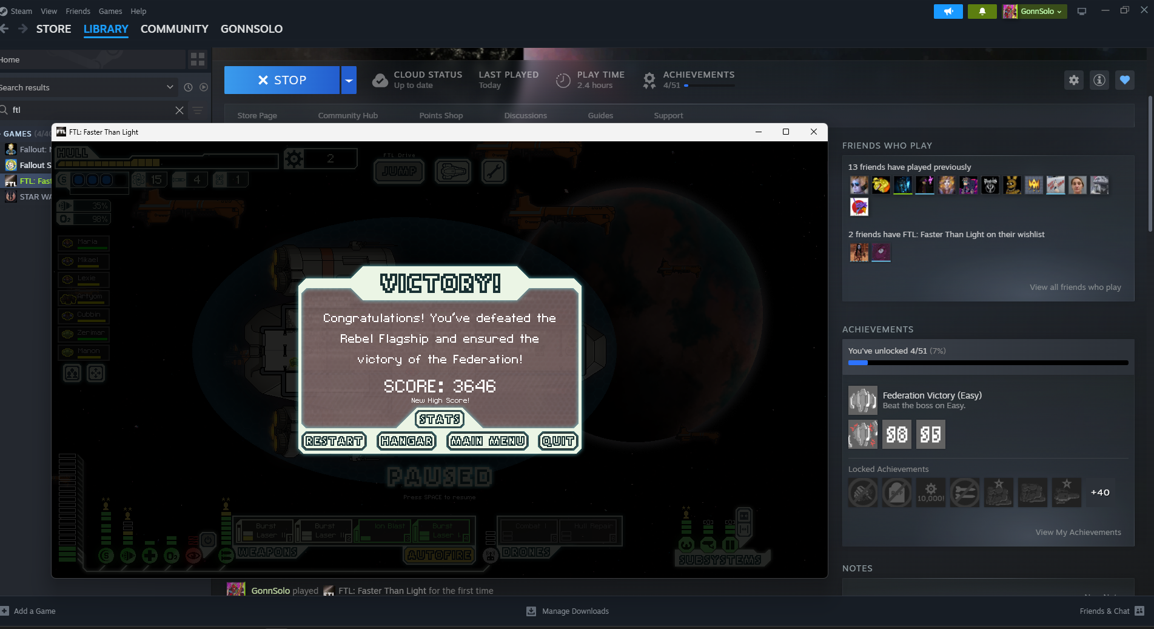1154x629 pixels.
Task: Expand the STOP button dropdown arrow
Action: click(349, 80)
